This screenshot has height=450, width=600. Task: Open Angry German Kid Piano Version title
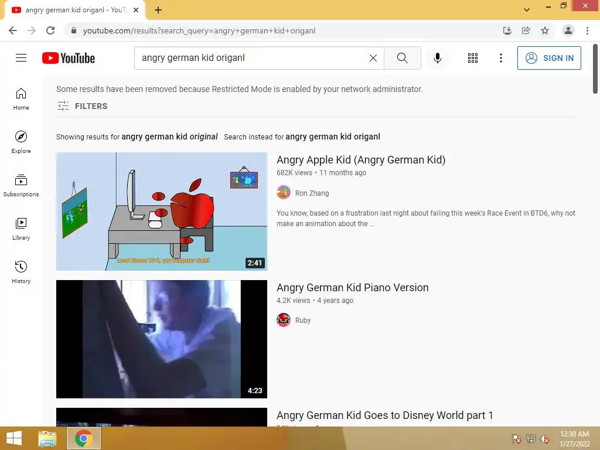point(352,287)
